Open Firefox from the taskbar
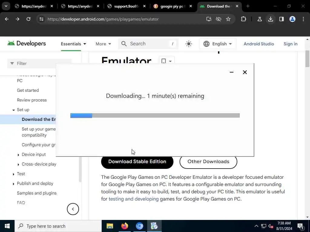 click(x=124, y=226)
